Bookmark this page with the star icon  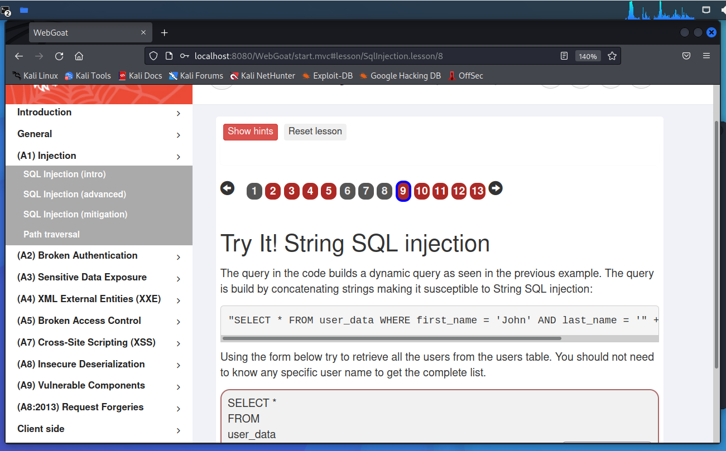612,56
